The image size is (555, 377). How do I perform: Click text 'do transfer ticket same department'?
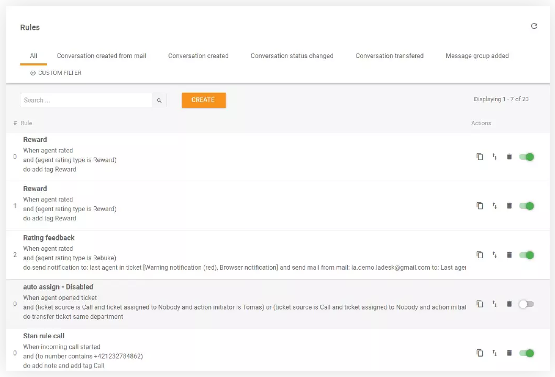(x=73, y=317)
